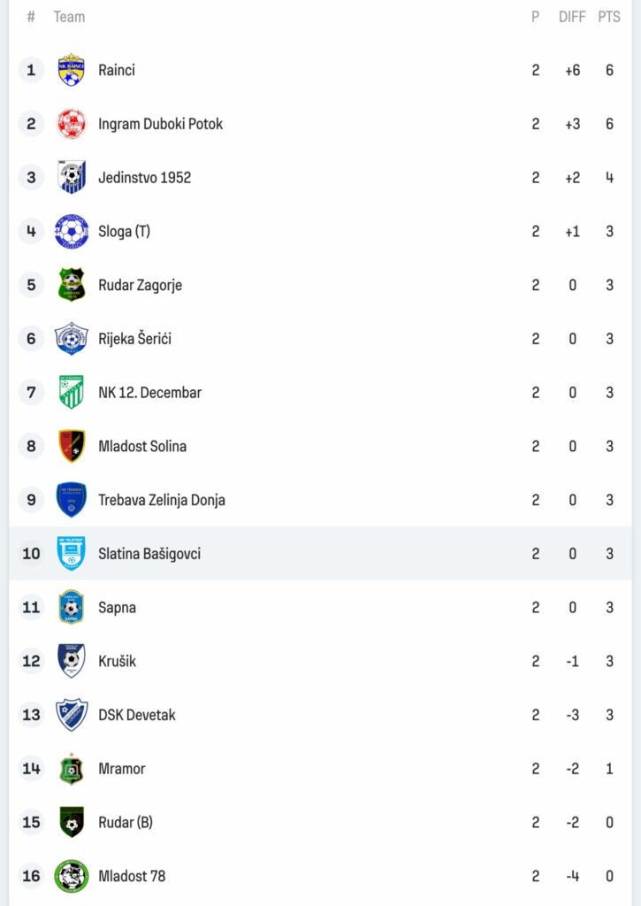
Task: Click the DIFF column header
Action: [x=572, y=17]
